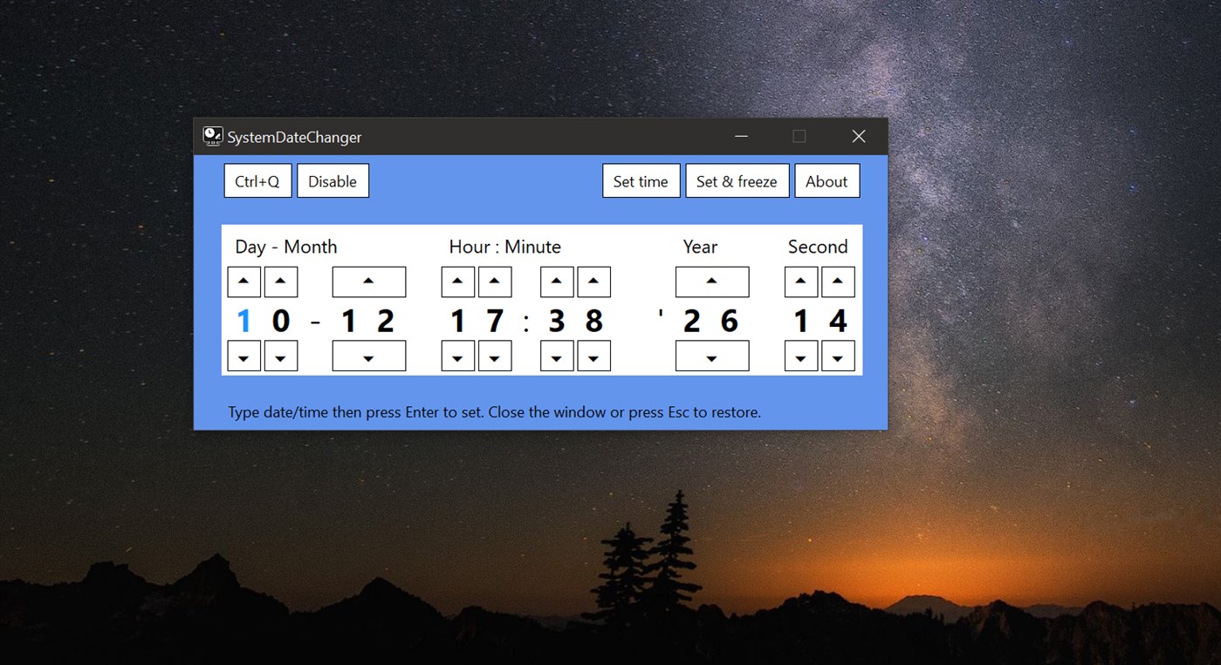This screenshot has width=1221, height=665.
Task: Decrease the second ones digit
Action: [x=838, y=356]
